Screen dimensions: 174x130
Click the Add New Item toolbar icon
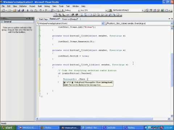coord(9,10)
